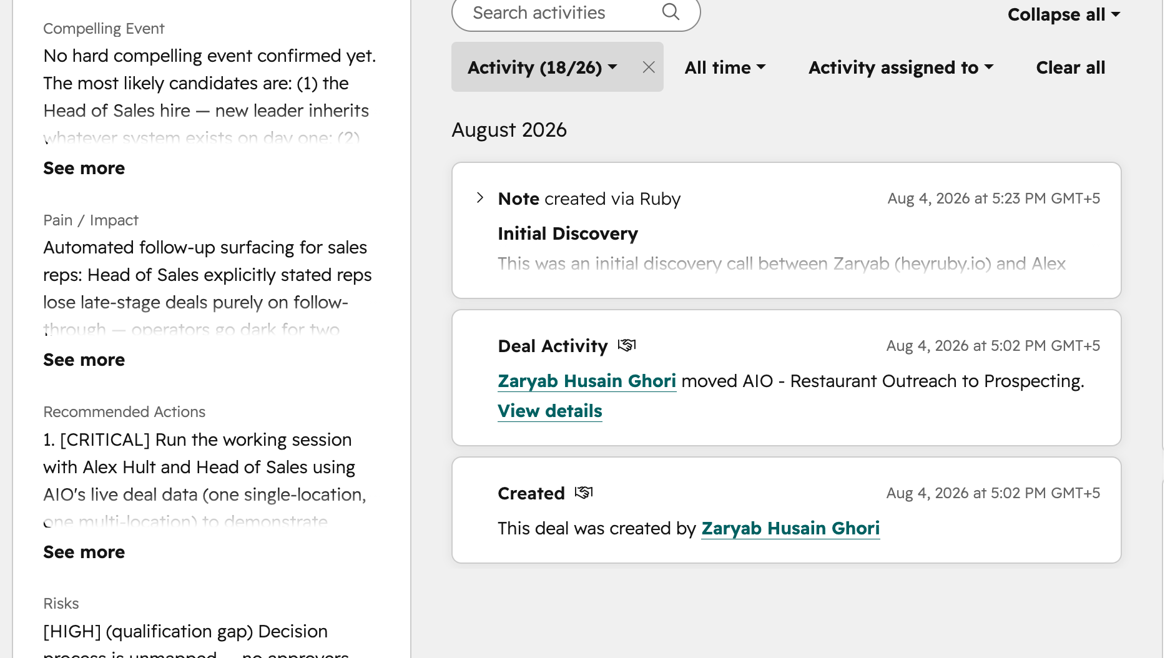Click handshake icon beside Deal Activity
Viewport: 1170px width, 658px height.
point(627,345)
